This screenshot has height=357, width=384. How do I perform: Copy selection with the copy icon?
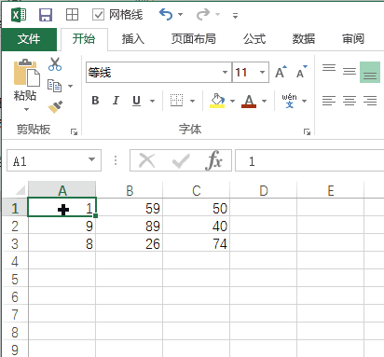[55, 86]
